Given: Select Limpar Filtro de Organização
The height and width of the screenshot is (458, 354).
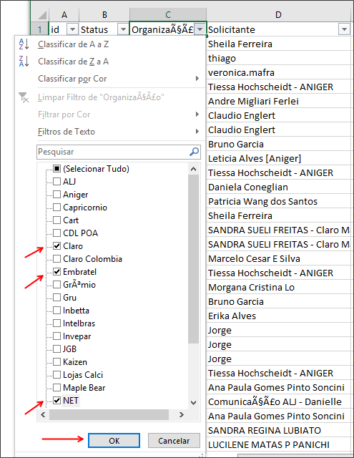Looking at the screenshot, I should pyautogui.click(x=109, y=97).
